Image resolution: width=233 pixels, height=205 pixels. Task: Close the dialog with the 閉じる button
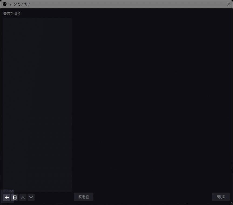pyautogui.click(x=221, y=197)
